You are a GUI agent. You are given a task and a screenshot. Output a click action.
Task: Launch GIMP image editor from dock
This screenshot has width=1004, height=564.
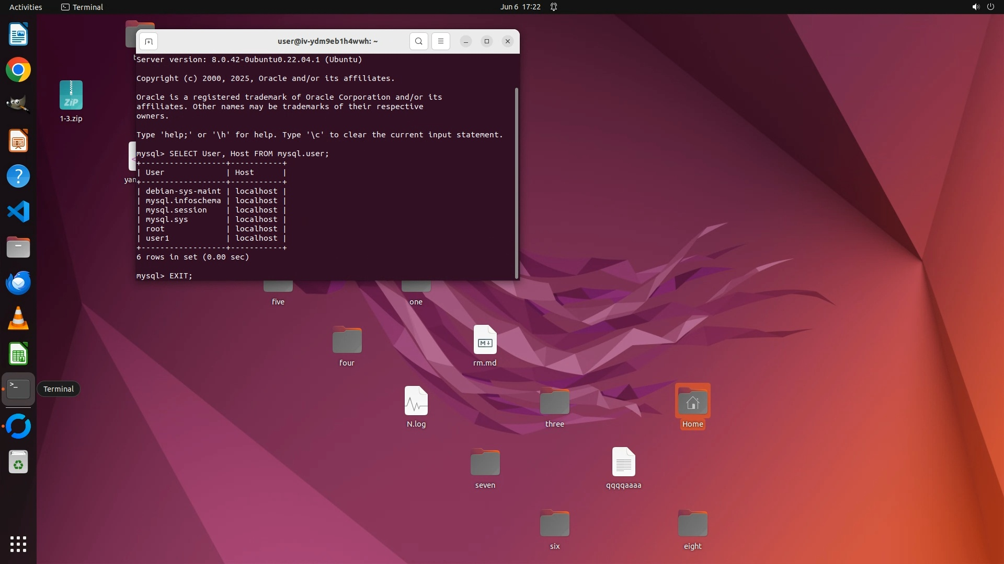pyautogui.click(x=18, y=104)
